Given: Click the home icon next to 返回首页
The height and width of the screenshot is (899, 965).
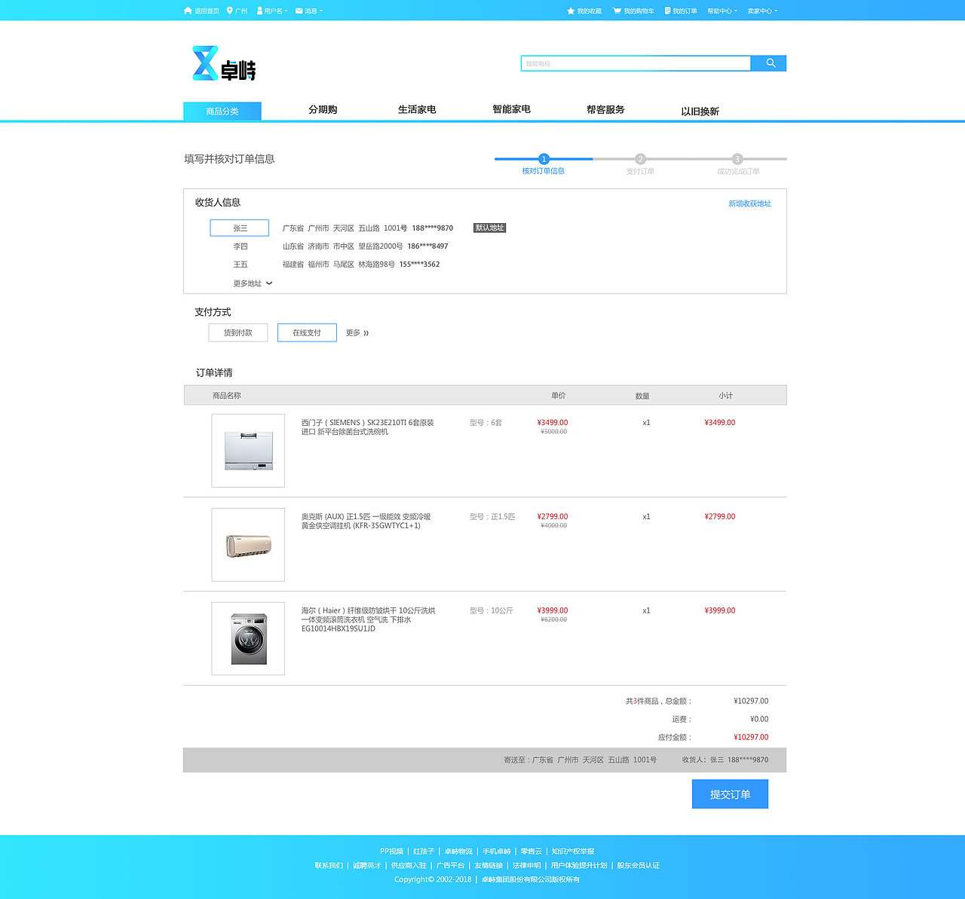Looking at the screenshot, I should pyautogui.click(x=188, y=11).
